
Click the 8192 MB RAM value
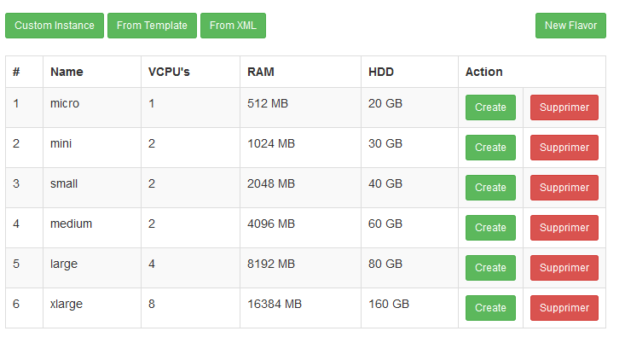pos(271,264)
